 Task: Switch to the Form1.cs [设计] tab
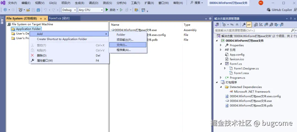click(x=59, y=18)
